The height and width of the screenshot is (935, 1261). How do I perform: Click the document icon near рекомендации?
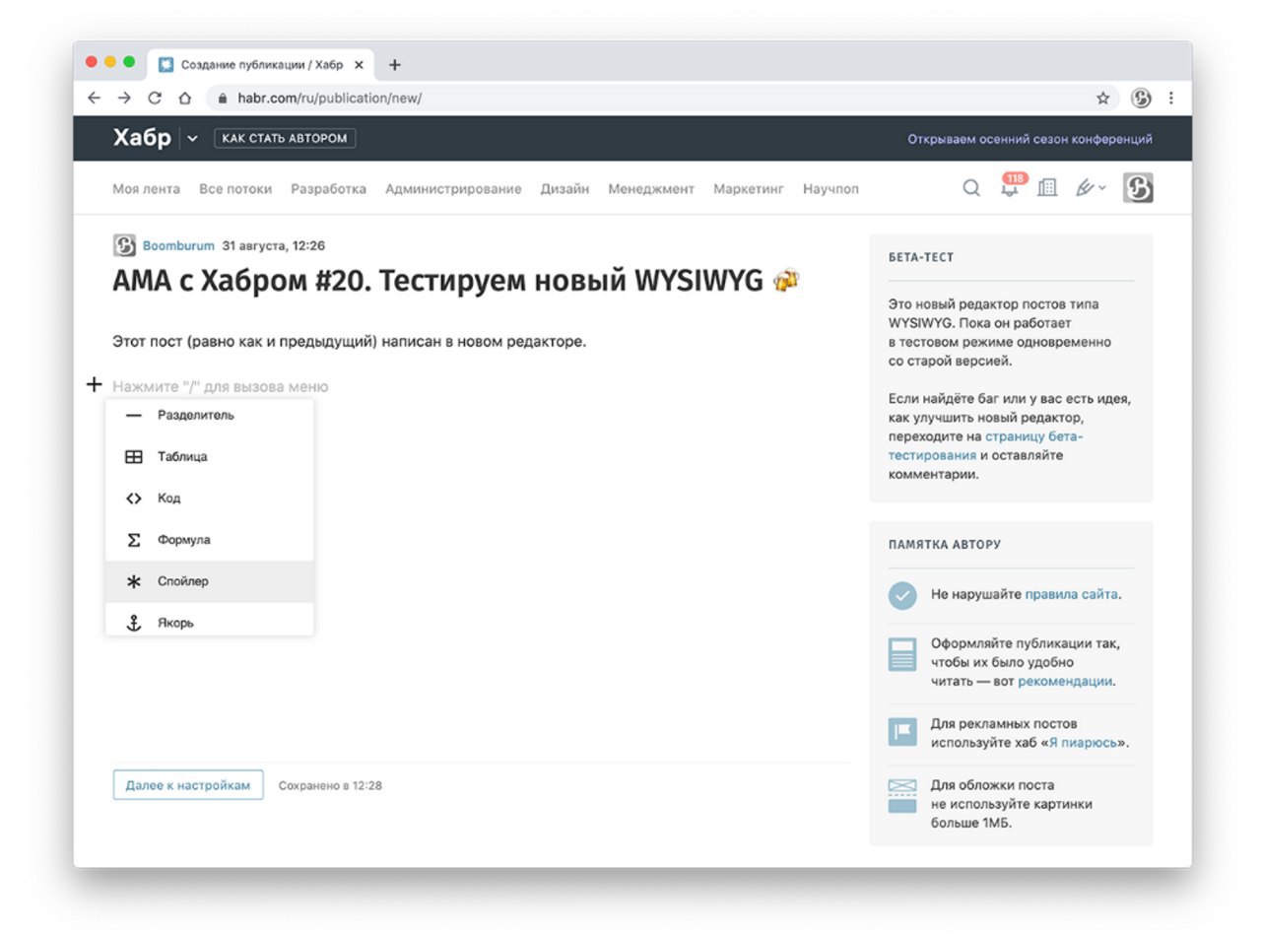(902, 654)
